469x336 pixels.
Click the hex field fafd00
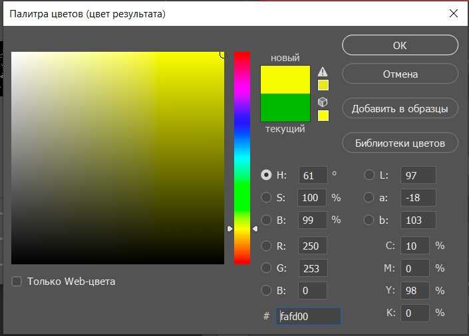coord(308,316)
